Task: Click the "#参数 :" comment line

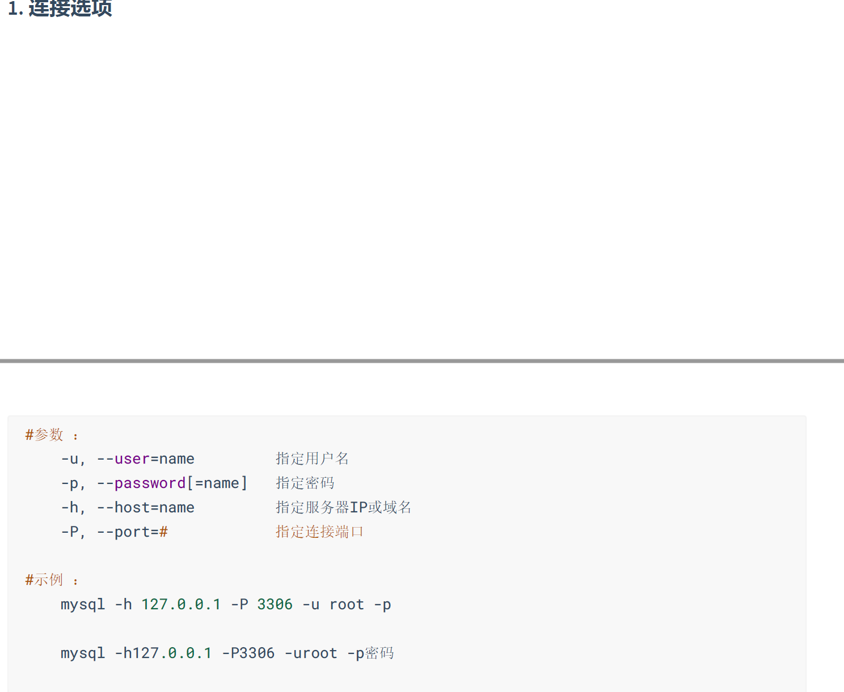Action: point(52,435)
